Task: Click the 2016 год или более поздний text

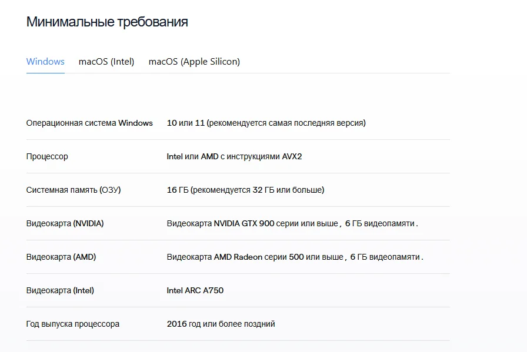Action: click(x=221, y=324)
